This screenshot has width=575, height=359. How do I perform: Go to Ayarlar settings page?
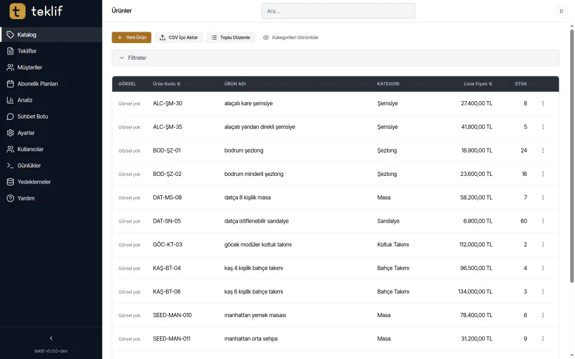point(51,133)
